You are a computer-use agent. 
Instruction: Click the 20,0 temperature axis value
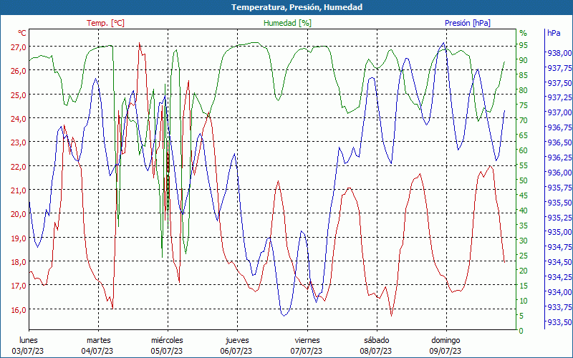19,213
